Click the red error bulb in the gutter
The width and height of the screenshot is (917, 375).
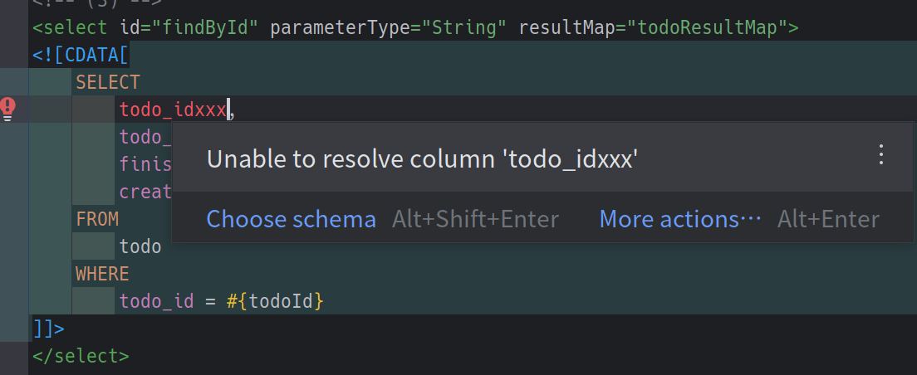tap(7, 106)
